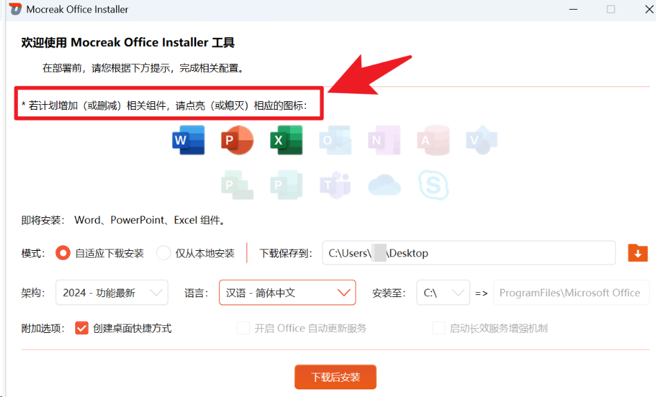This screenshot has width=656, height=397.
Task: Click the heading 欢迎使用 Mocreak Office Installer 工具
Action: click(x=128, y=43)
